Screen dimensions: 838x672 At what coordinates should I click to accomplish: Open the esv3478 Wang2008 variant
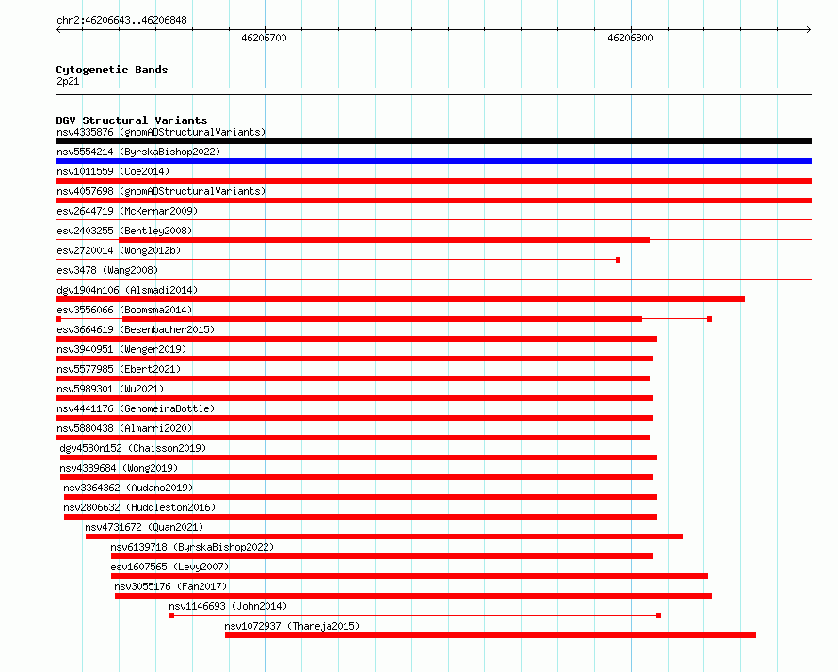coord(107,270)
